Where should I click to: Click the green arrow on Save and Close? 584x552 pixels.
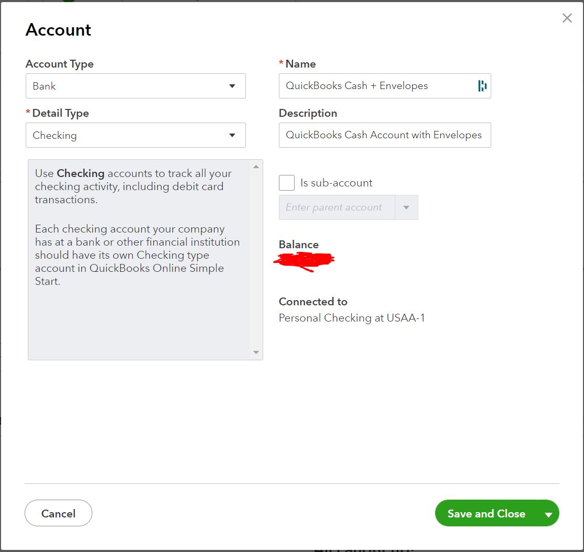point(549,513)
